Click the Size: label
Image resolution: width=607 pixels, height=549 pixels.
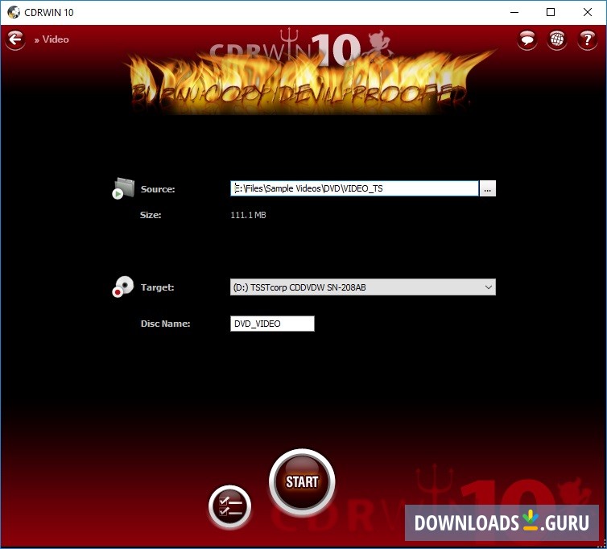[x=151, y=215]
